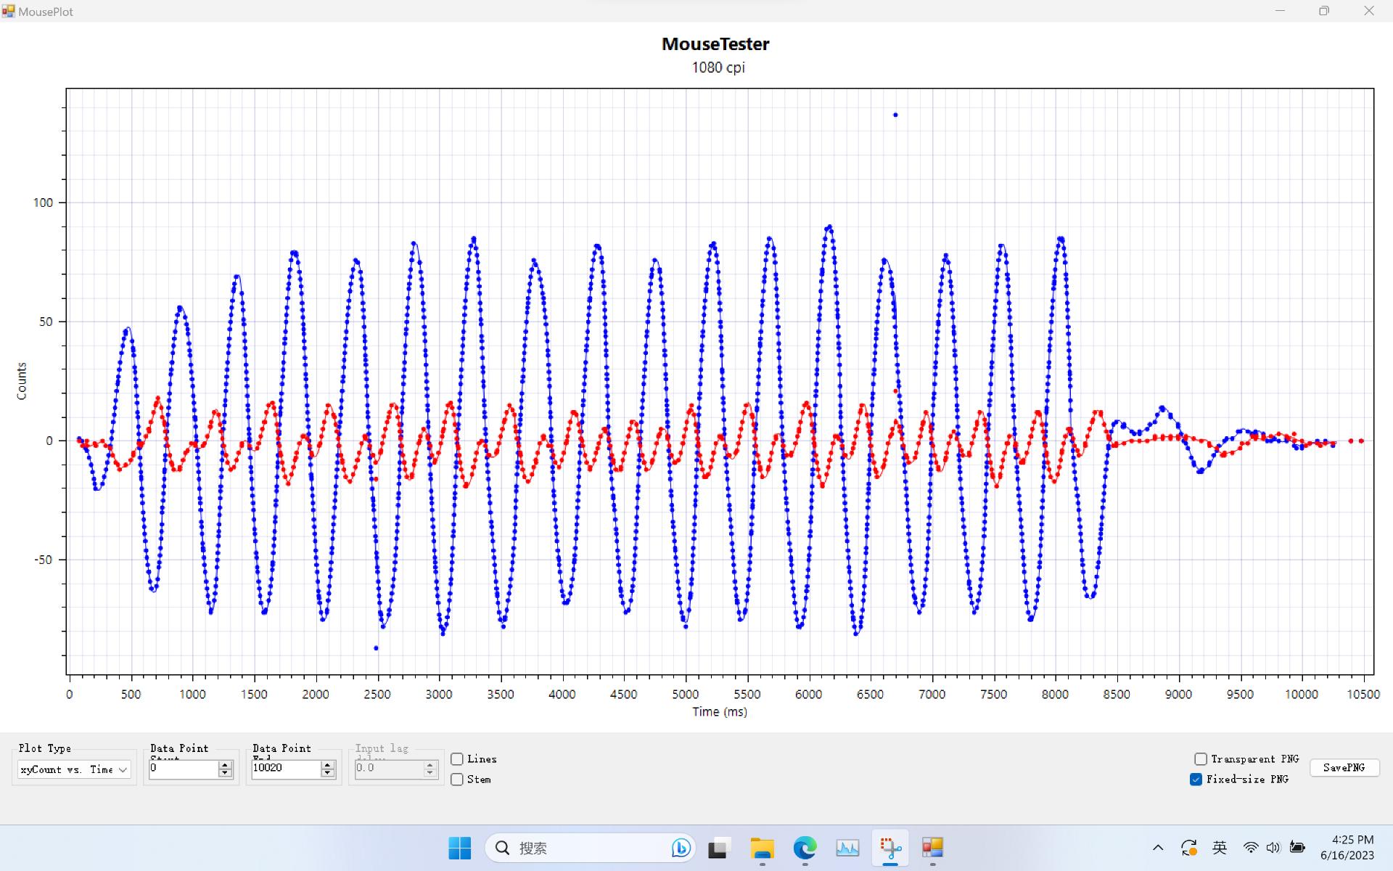Screen dimensions: 1393x871
Task: Show hidden system tray icons
Action: tap(1158, 848)
